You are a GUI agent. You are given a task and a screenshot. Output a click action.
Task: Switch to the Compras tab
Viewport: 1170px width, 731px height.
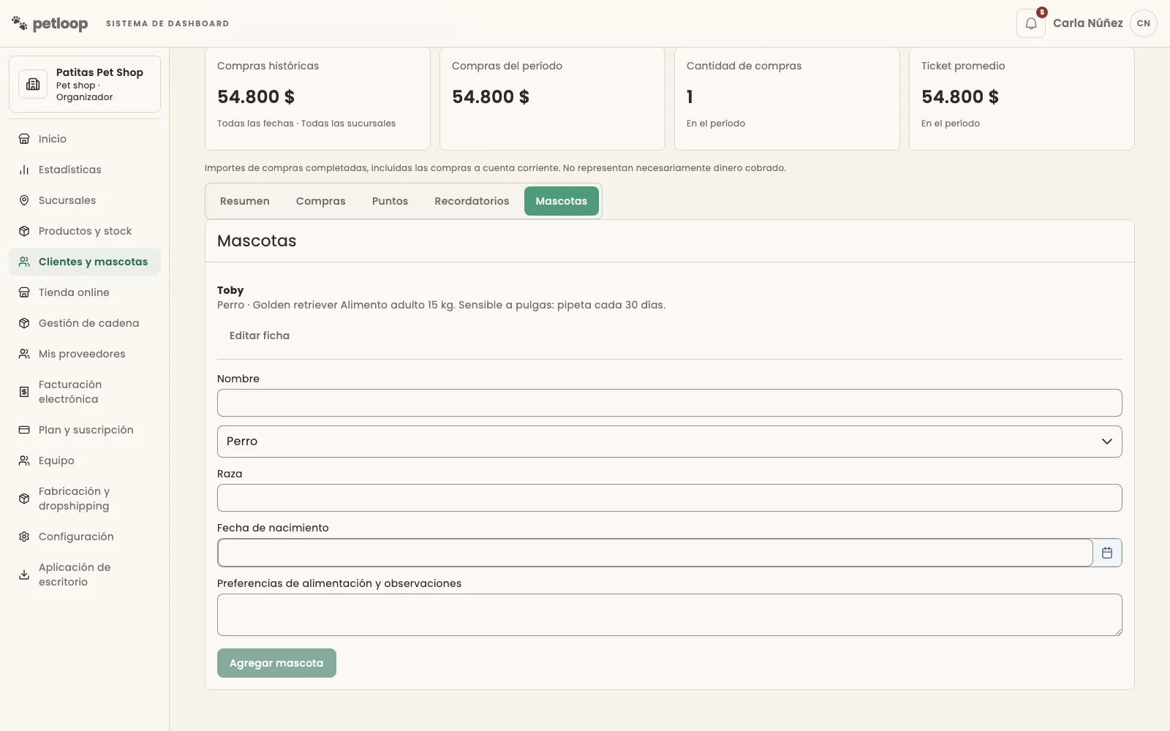(320, 201)
